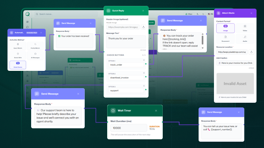This screenshot has width=264, height=148.
Task: Click the Invalid Asset preview thumbnail
Action: (235, 83)
